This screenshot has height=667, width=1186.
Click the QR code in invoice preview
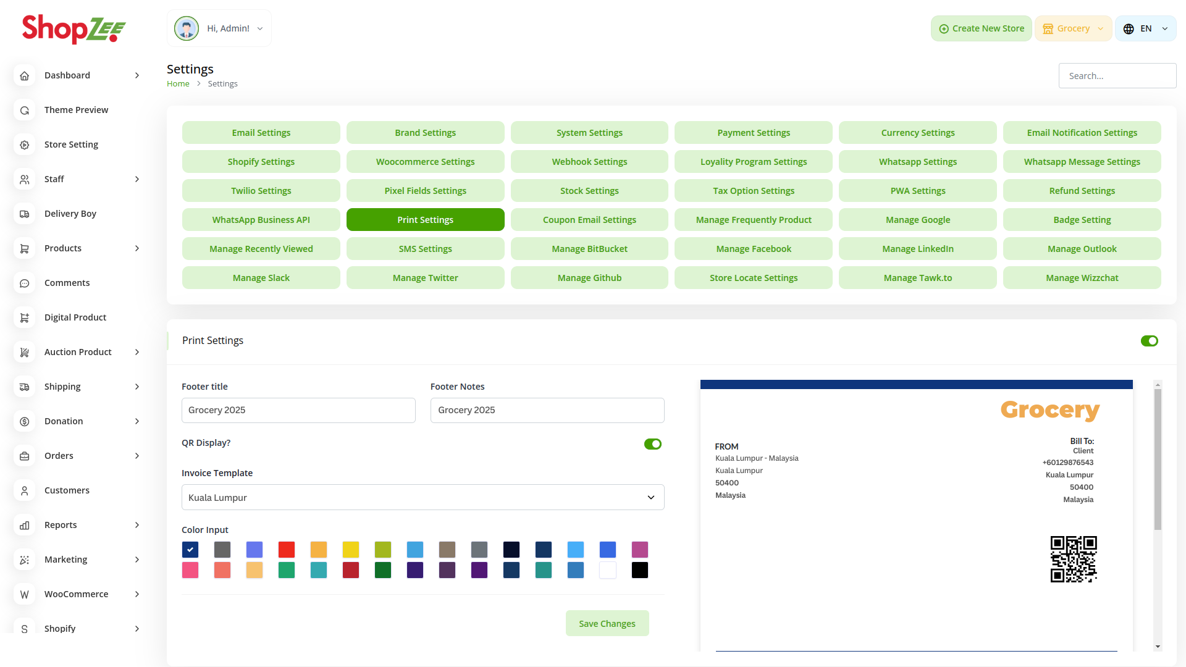point(1074,559)
